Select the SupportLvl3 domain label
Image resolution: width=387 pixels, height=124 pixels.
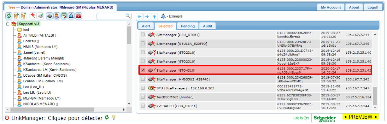click(29, 24)
